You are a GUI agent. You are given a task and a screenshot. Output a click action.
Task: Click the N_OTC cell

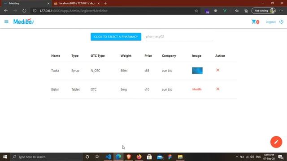(96, 71)
